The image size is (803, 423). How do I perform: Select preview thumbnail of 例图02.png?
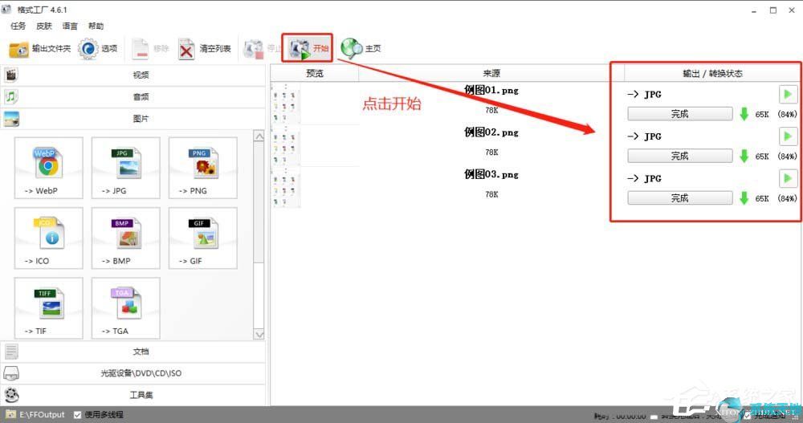285,145
